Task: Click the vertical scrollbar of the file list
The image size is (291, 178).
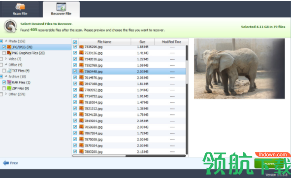Action: click(x=187, y=72)
